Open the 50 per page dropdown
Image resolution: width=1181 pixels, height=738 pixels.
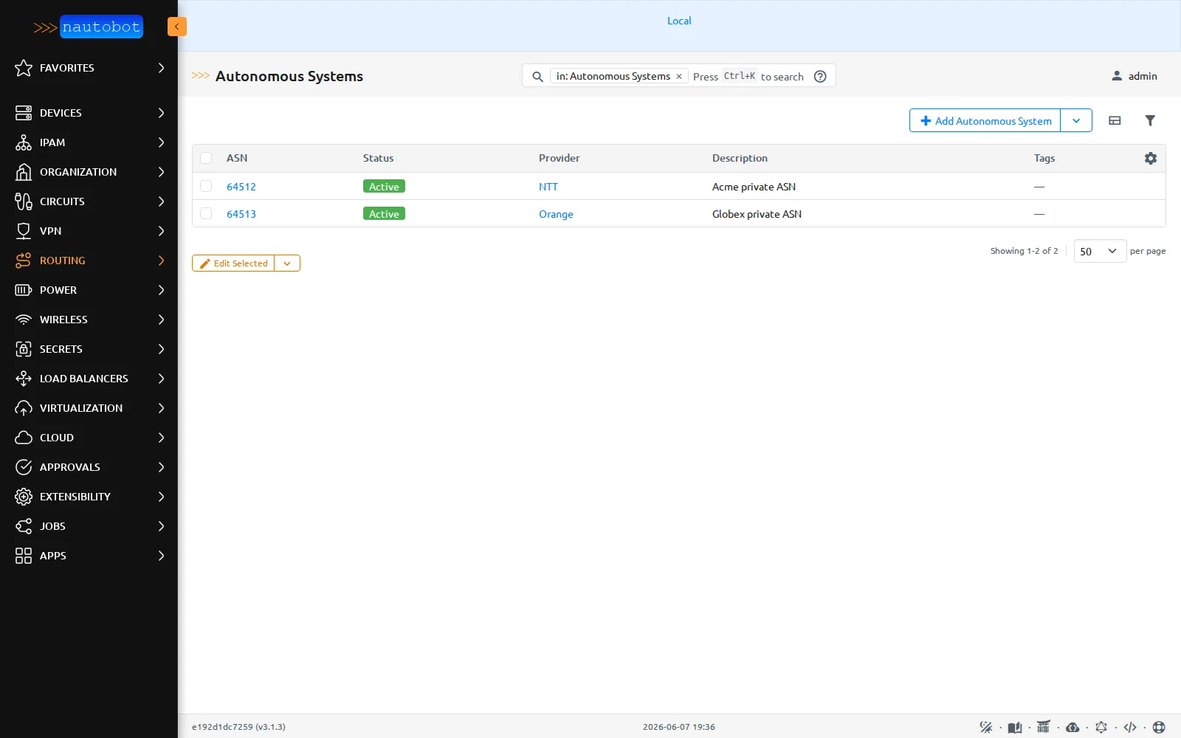click(x=1100, y=251)
